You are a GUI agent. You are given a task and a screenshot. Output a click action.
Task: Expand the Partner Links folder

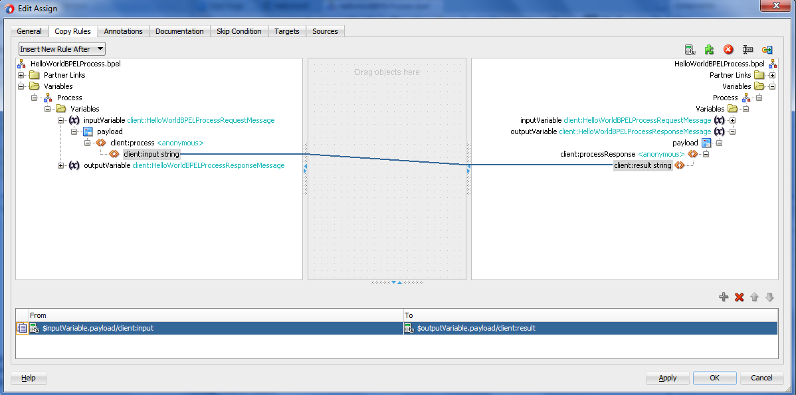pyautogui.click(x=21, y=75)
